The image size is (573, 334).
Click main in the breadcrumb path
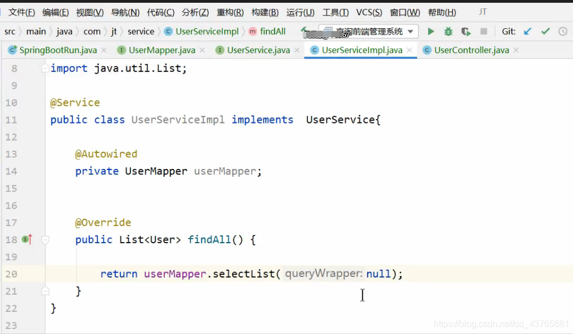point(36,32)
